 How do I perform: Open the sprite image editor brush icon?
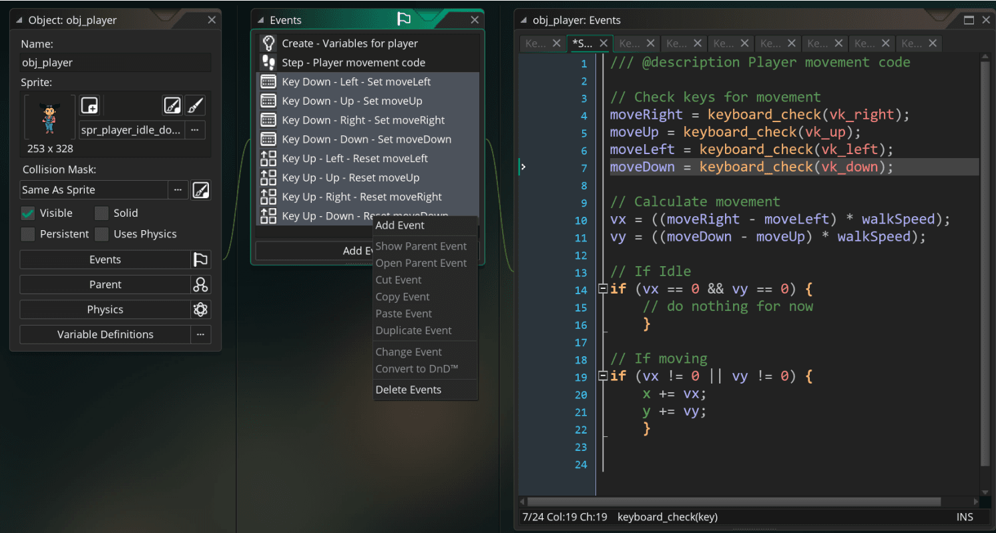pyautogui.click(x=172, y=105)
